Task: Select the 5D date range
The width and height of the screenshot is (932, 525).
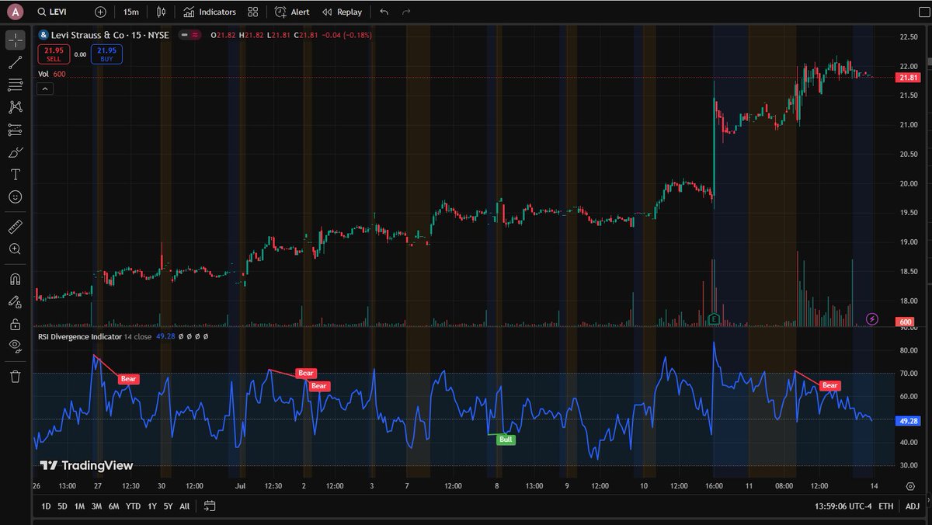Action: (62, 506)
